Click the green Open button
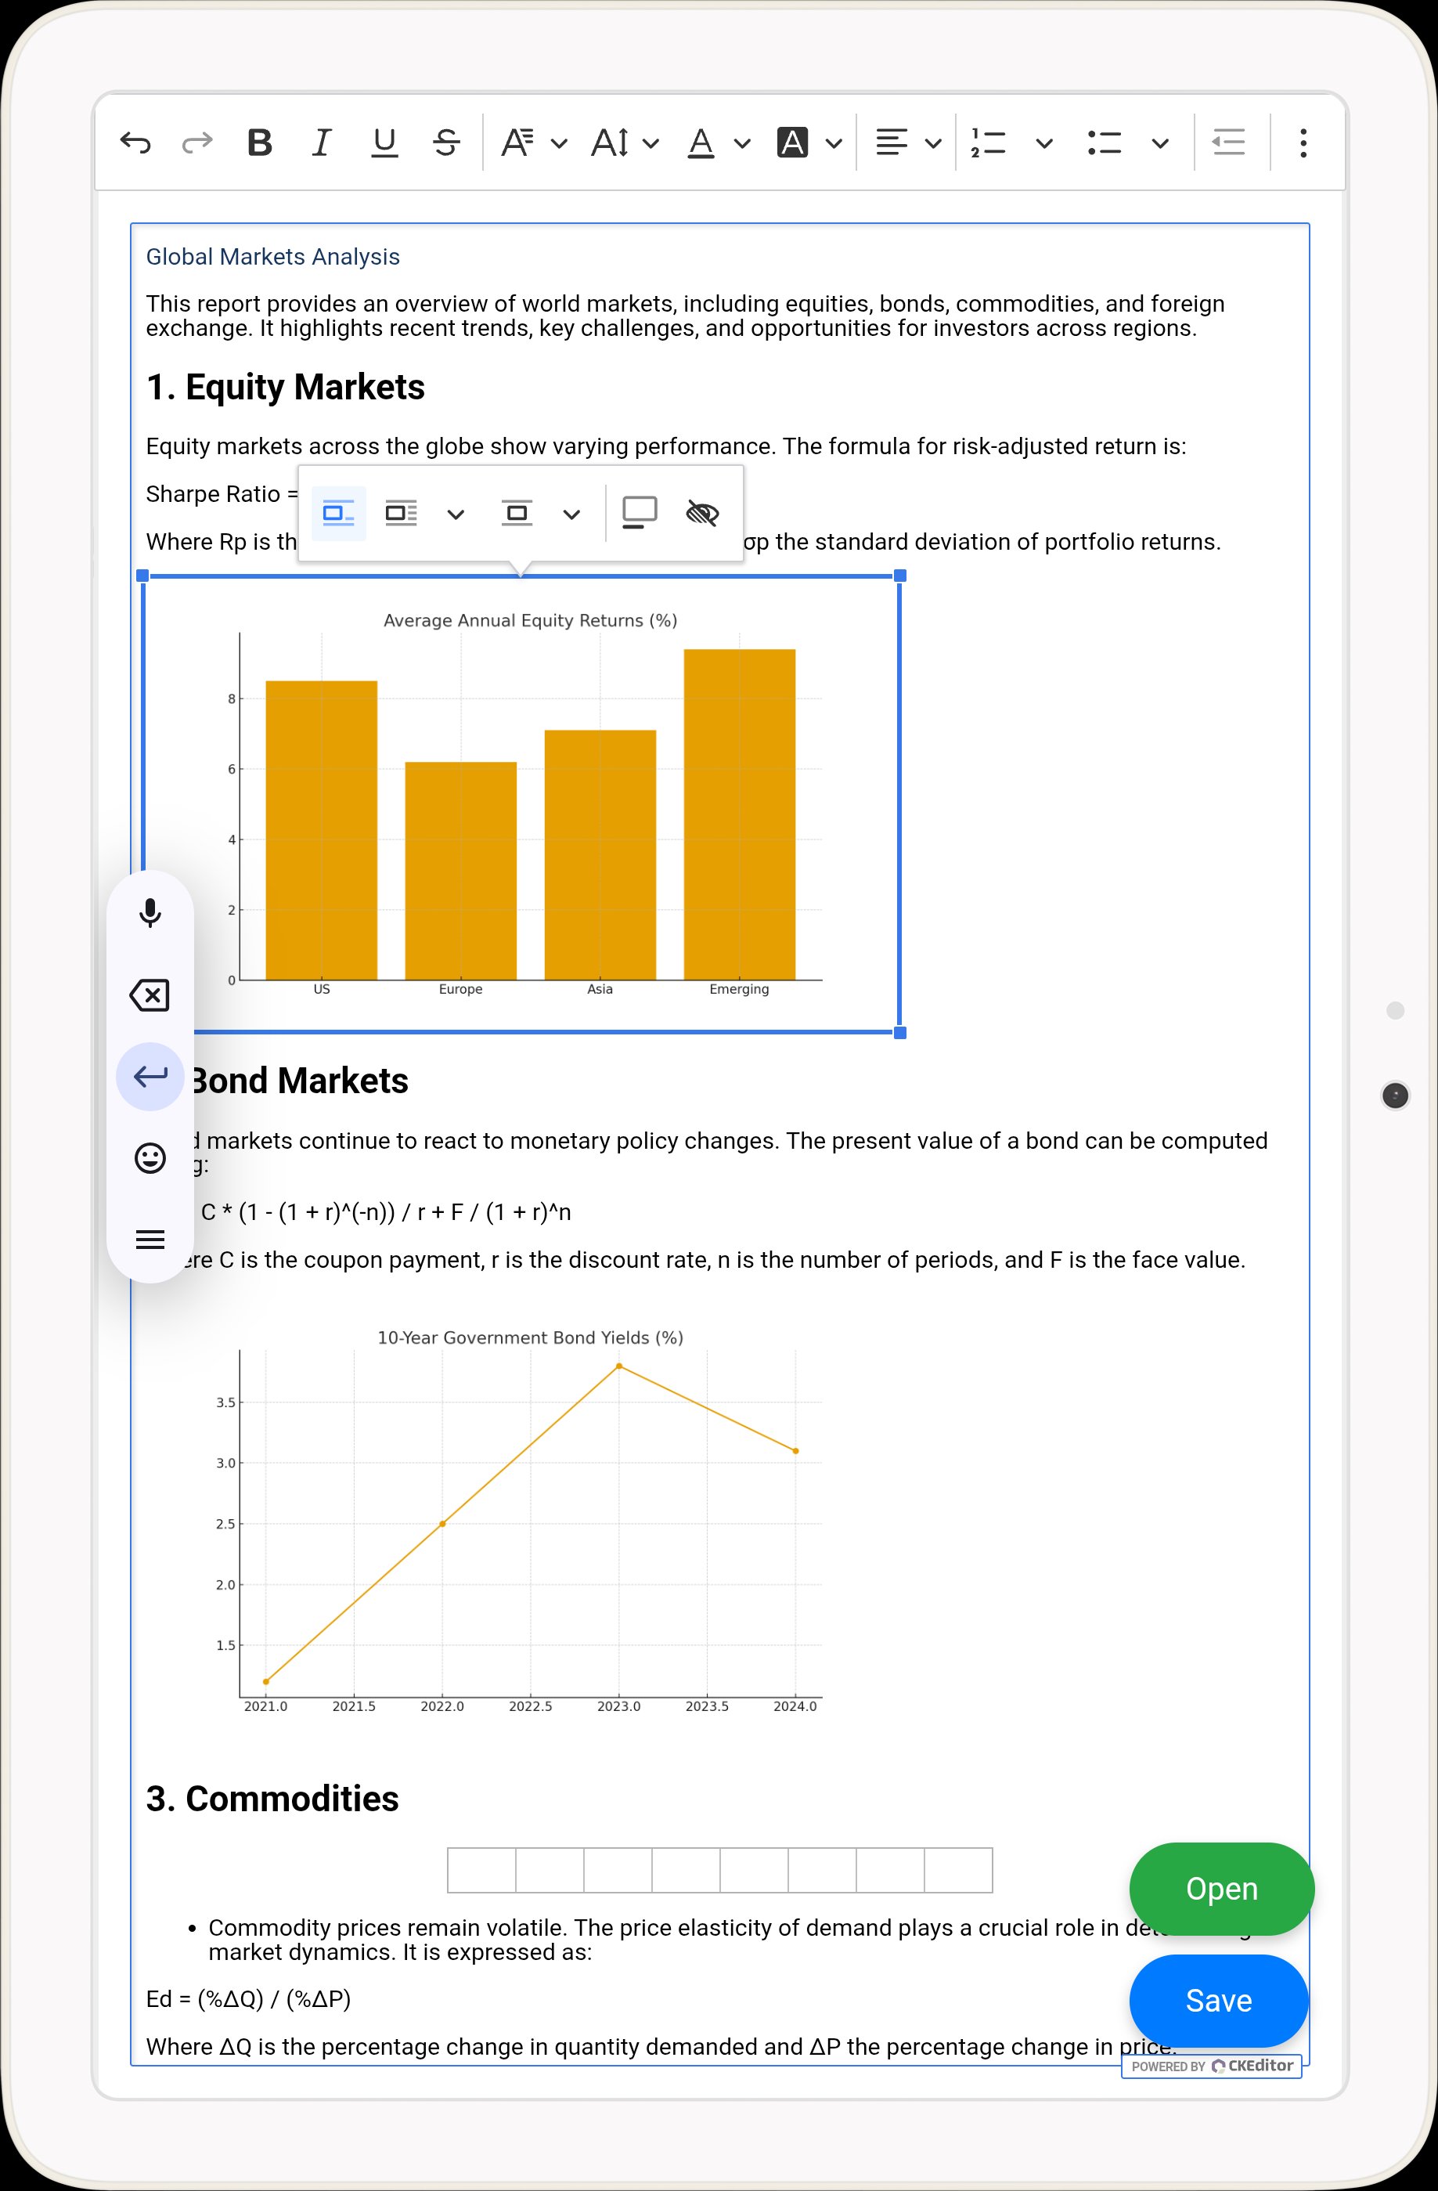 1221,1888
